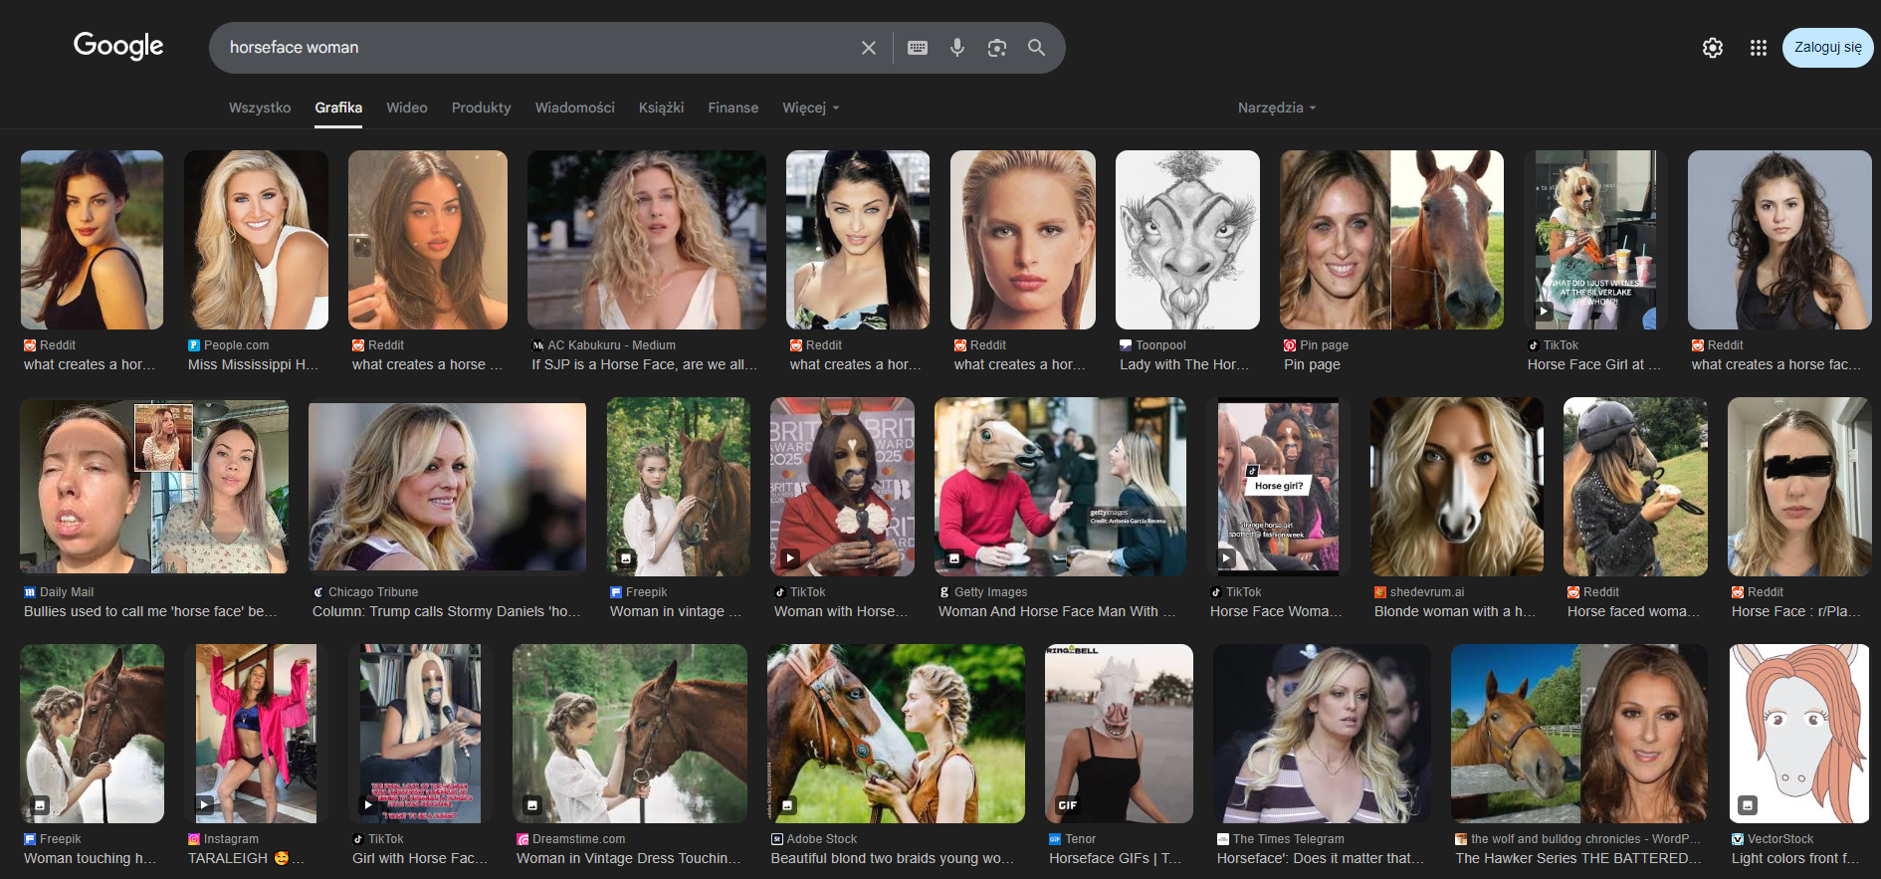
Task: Click the Zaloguj się sign-in button
Action: (x=1828, y=48)
